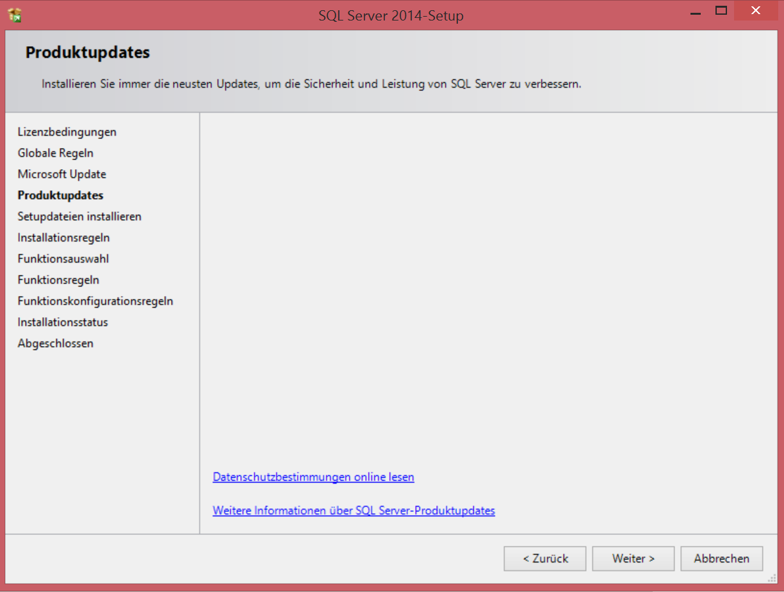
Task: Continue with the Weiter button
Action: point(633,559)
